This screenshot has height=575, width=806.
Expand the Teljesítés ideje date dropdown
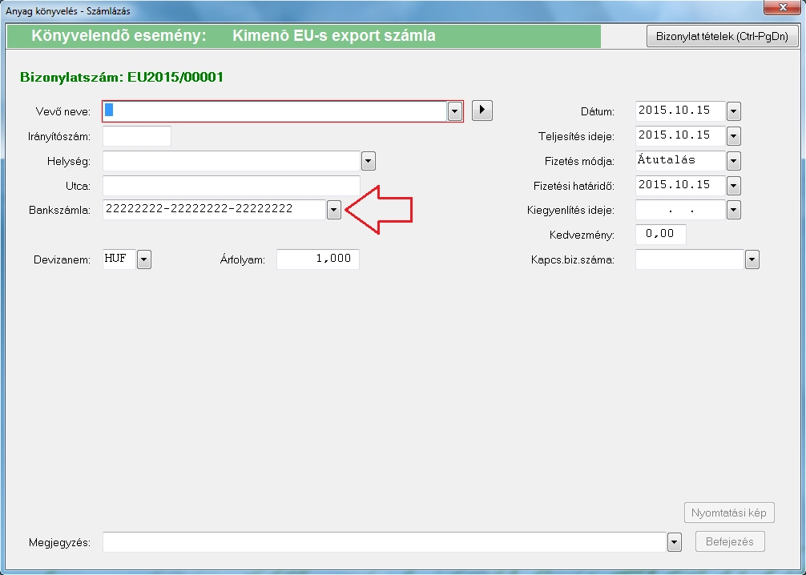pyautogui.click(x=734, y=136)
